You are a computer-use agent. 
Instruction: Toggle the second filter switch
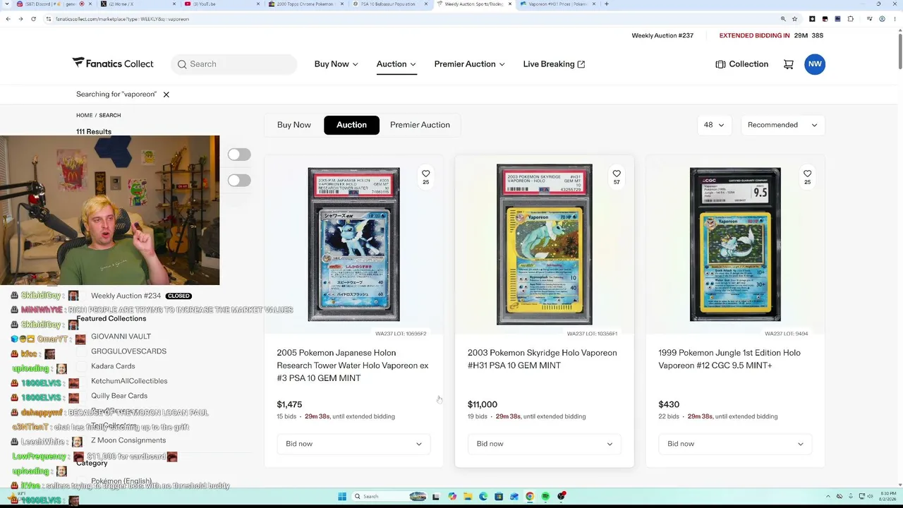pyautogui.click(x=239, y=181)
